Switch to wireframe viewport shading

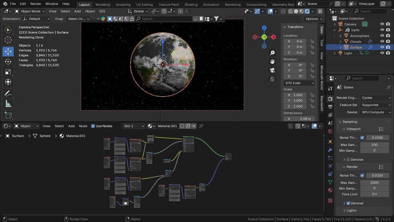tap(291, 11)
